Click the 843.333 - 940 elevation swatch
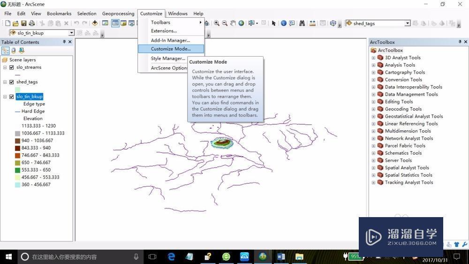This screenshot has width=469, height=264. pyautogui.click(x=18, y=148)
